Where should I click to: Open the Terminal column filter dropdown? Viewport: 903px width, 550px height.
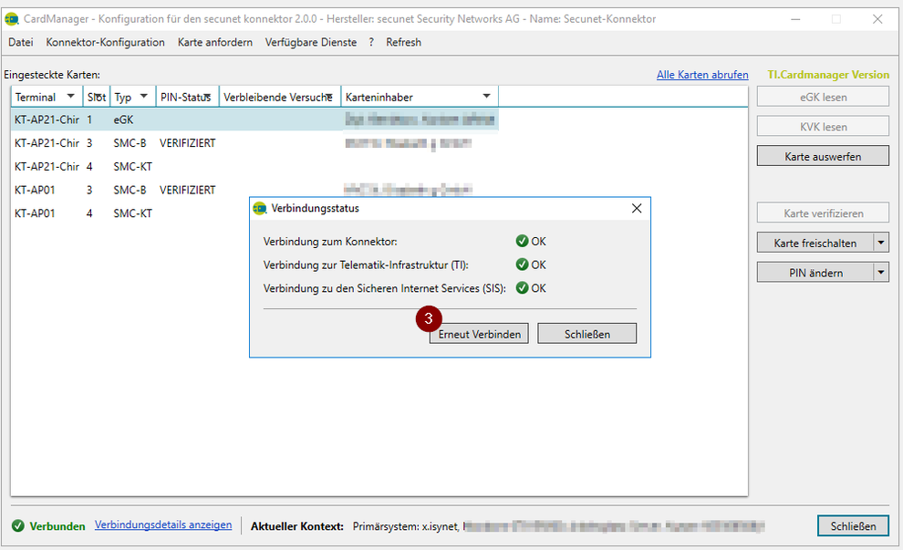71,96
